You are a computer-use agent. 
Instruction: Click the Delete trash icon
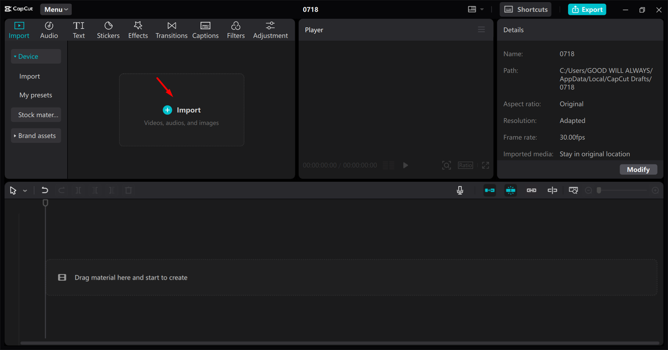pos(128,191)
